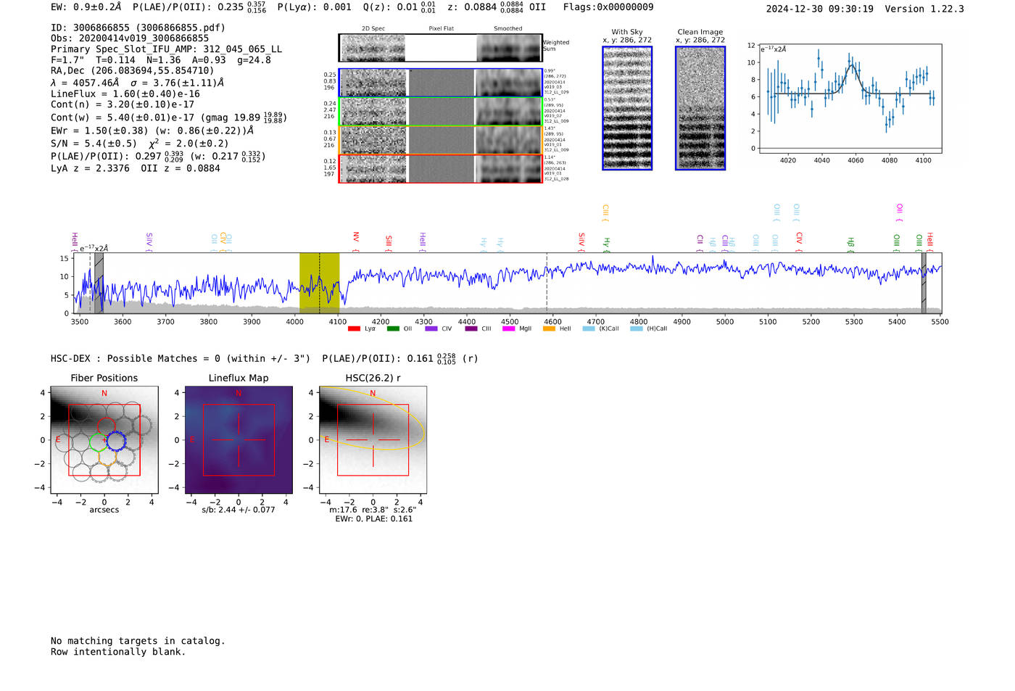Click the "Fiber Positions" plot title
Viewport: 1015px width, 691px height.
click(x=104, y=378)
